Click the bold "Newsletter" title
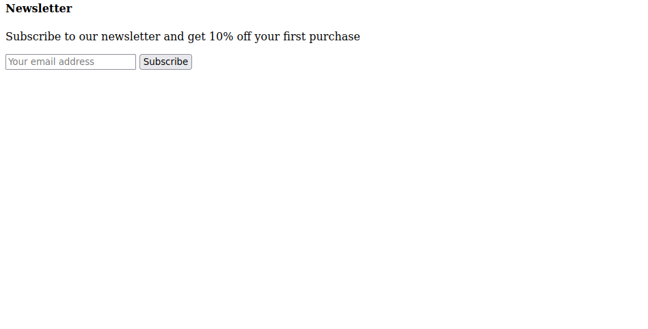The width and height of the screenshot is (648, 329). click(x=39, y=9)
